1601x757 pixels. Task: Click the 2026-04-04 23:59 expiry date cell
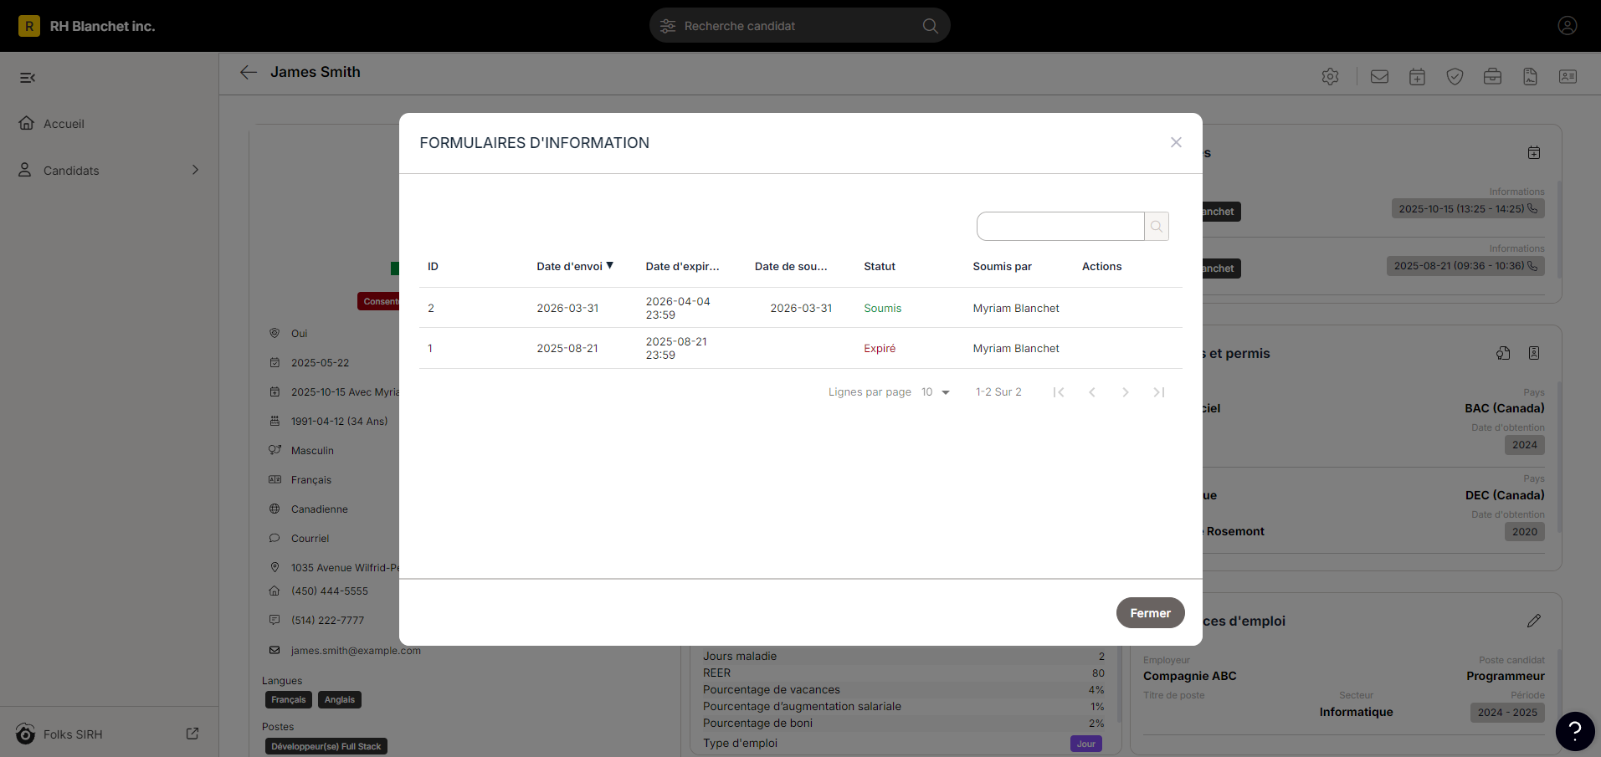(678, 309)
